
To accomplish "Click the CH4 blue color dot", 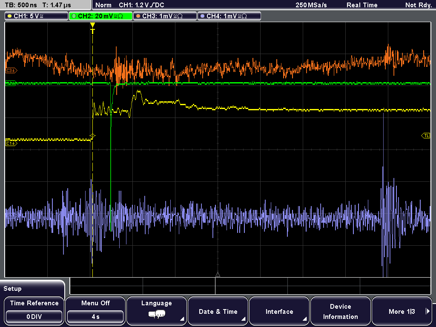I will (202, 16).
